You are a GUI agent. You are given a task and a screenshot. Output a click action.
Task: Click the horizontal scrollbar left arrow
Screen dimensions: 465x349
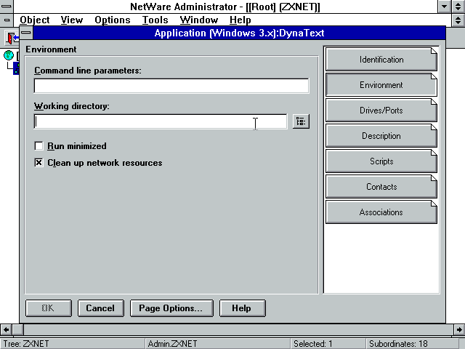(x=6, y=329)
